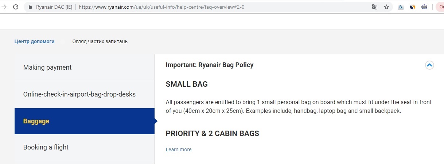This screenshot has height=164, width=444.
Task: Open the Booking.com extension icon
Action: pyautogui.click(x=401, y=7)
